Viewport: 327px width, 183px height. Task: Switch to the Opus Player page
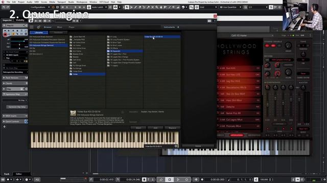(x=72, y=27)
